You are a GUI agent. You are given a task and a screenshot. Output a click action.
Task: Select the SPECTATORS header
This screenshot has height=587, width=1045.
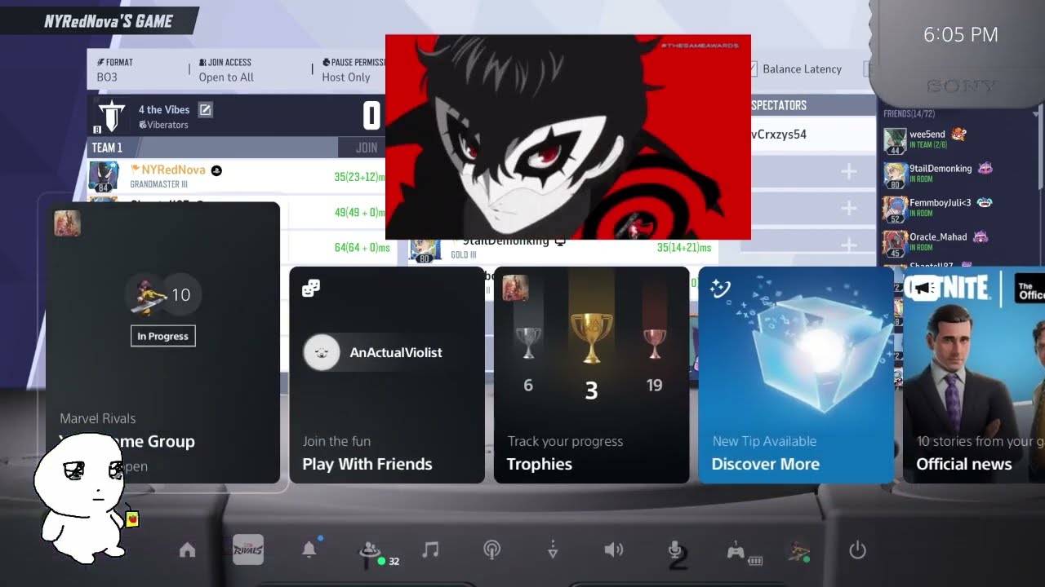779,105
